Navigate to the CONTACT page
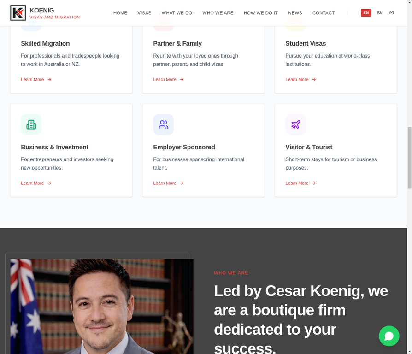This screenshot has width=412, height=354. 324,13
